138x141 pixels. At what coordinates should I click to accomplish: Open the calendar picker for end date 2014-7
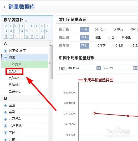click(135, 68)
